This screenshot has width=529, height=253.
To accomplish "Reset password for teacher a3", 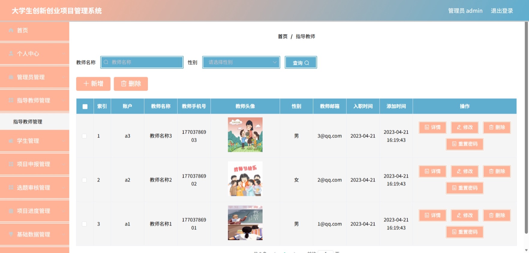I will [x=465, y=144].
